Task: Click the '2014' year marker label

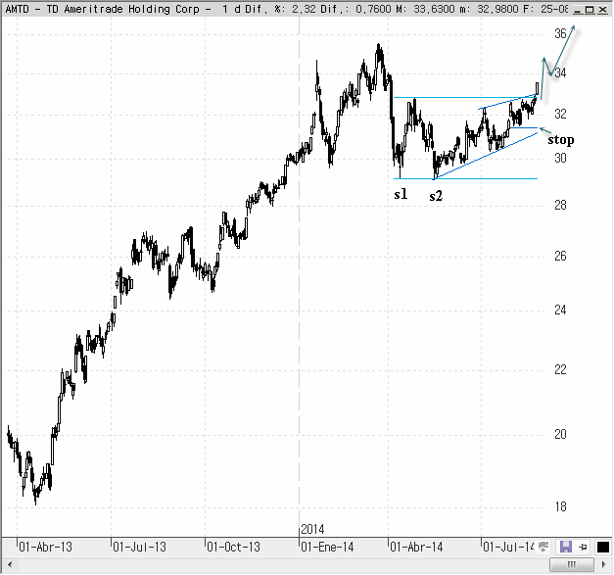Action: tap(312, 530)
